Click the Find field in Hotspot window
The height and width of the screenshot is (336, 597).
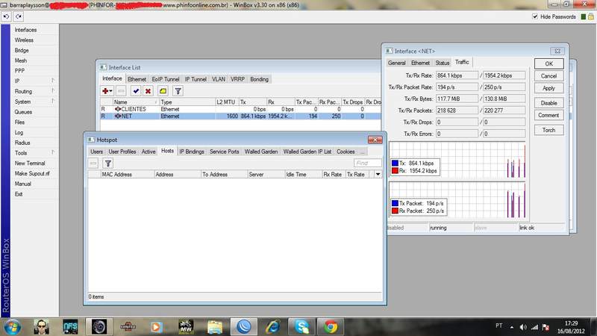point(367,163)
